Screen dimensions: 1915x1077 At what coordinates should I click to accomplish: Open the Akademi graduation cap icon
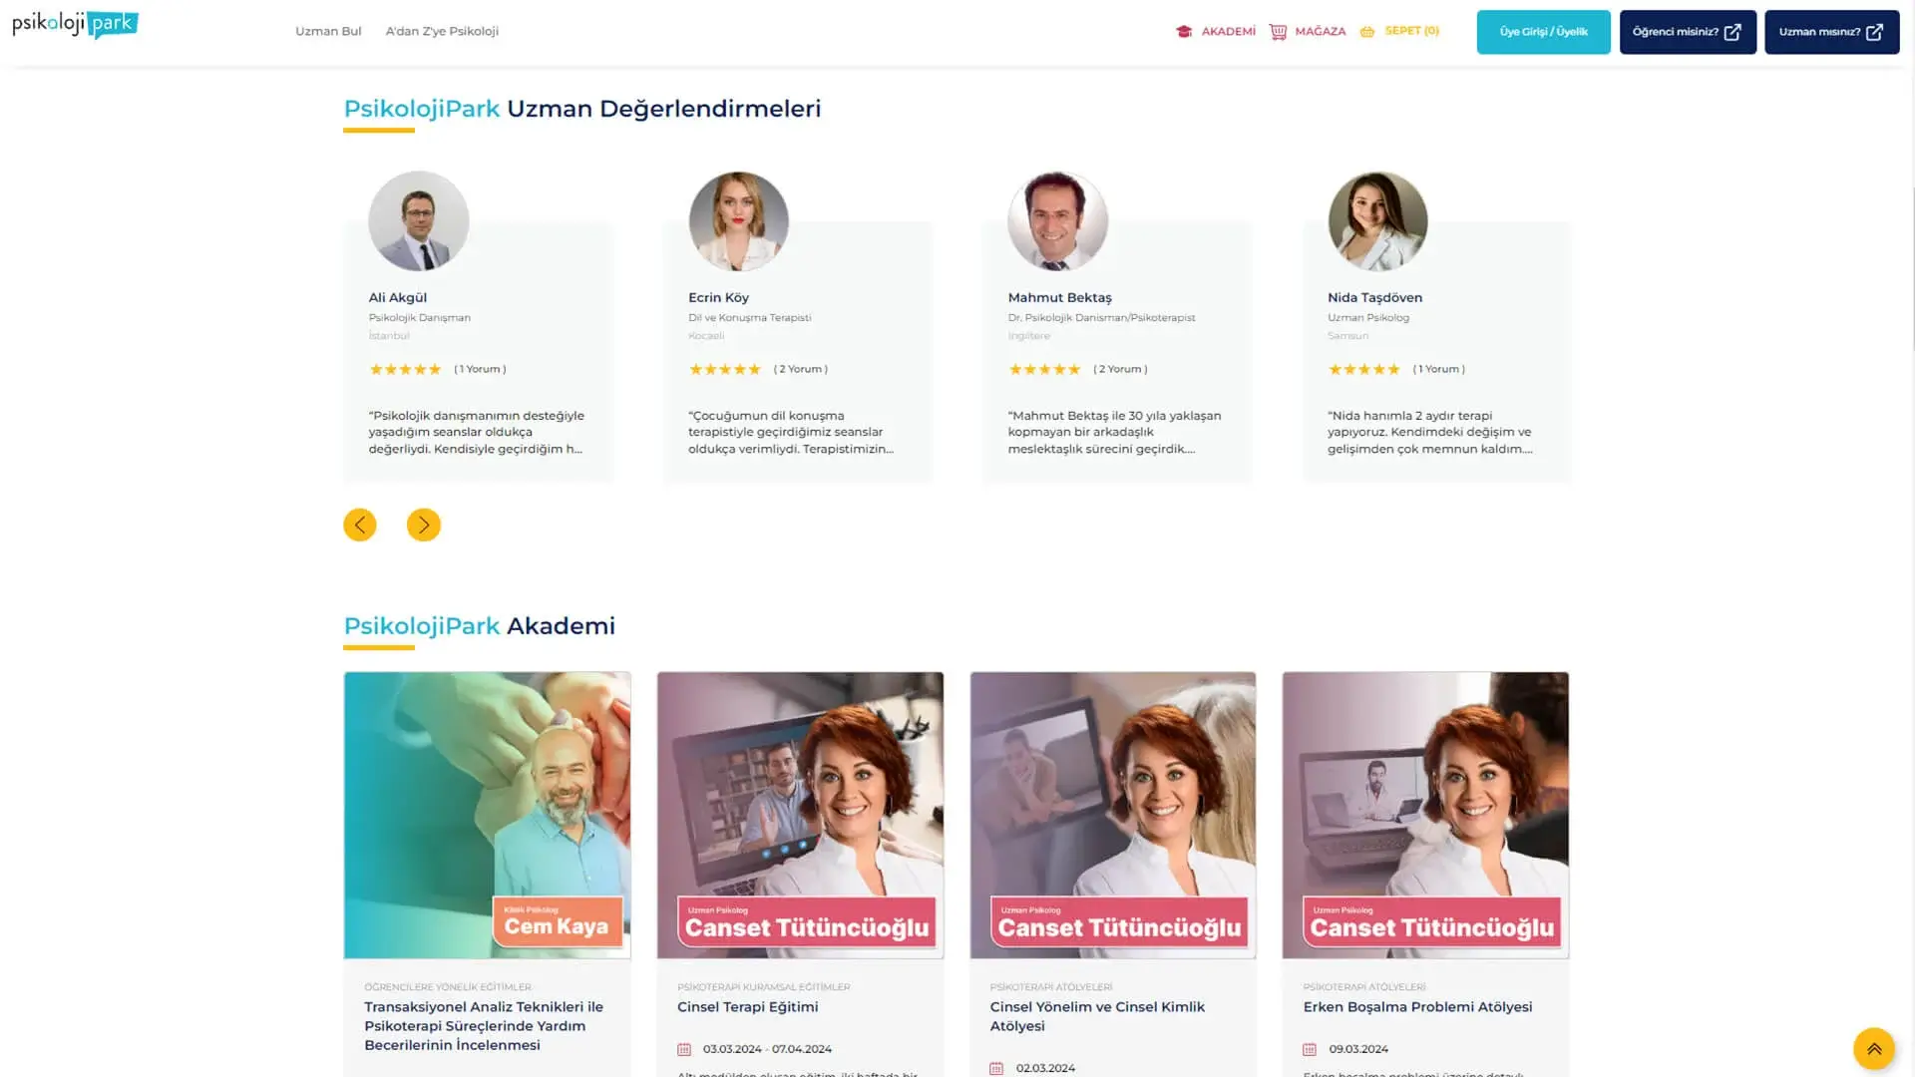click(1184, 32)
